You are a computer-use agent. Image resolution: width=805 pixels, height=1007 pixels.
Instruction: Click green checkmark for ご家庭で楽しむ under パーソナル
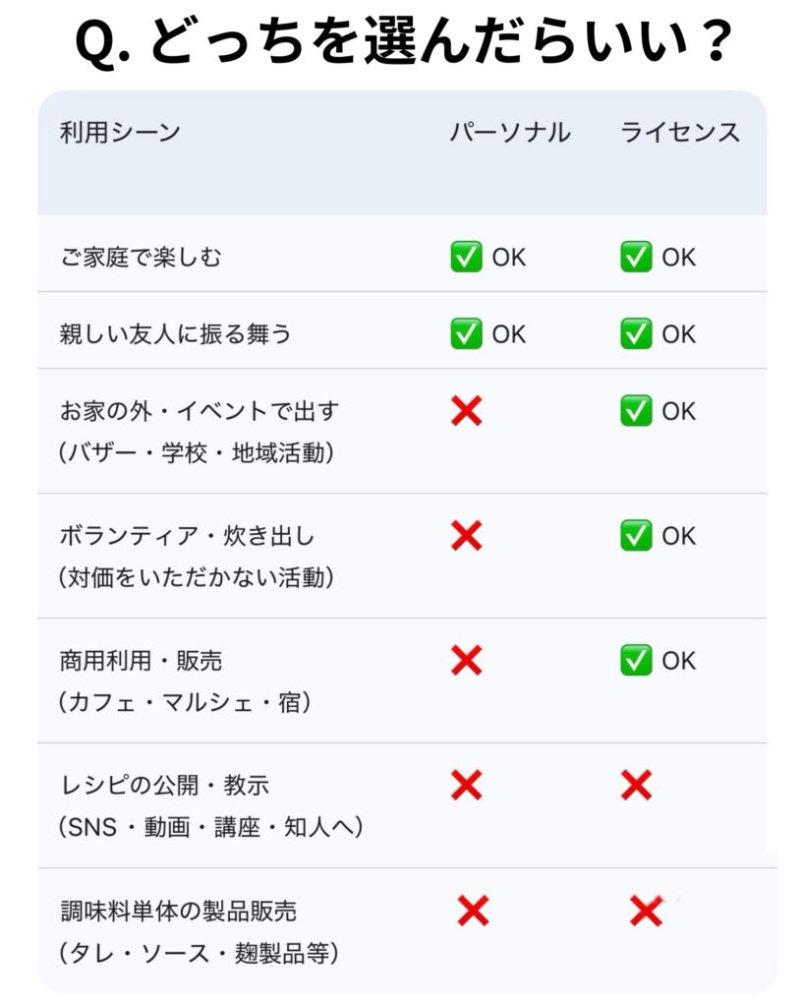466,258
